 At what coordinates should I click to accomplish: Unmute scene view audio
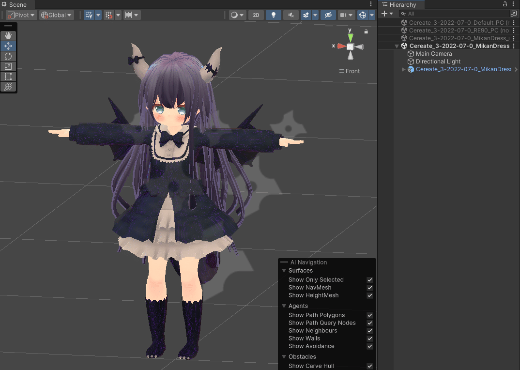point(291,15)
